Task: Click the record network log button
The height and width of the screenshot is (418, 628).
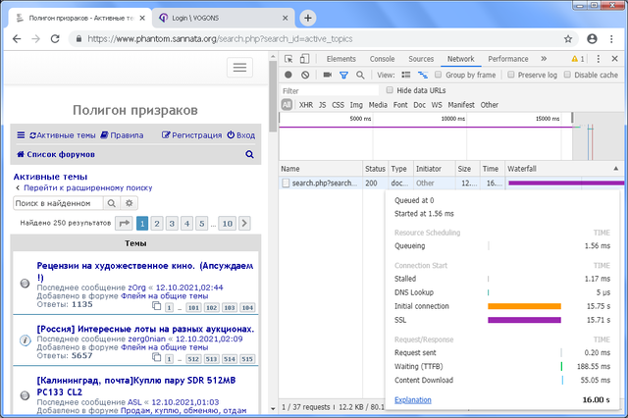Action: [288, 75]
